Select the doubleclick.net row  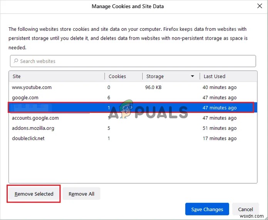point(28,138)
